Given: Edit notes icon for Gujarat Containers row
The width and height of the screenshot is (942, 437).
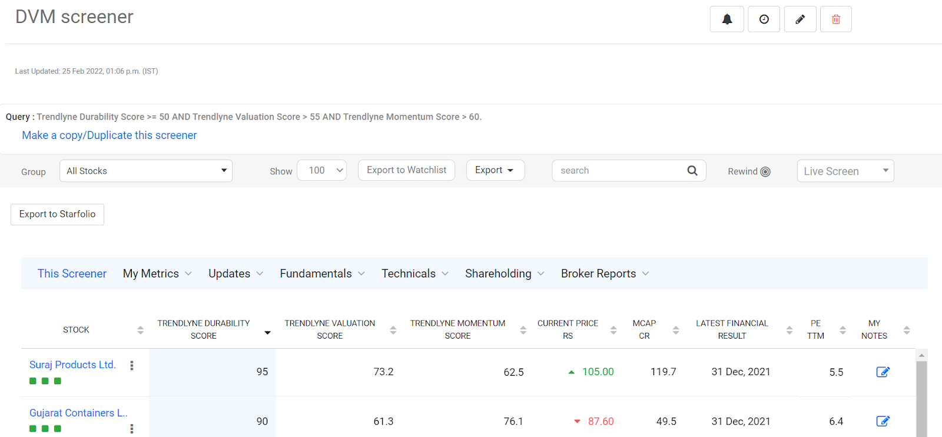Looking at the screenshot, I should [883, 421].
